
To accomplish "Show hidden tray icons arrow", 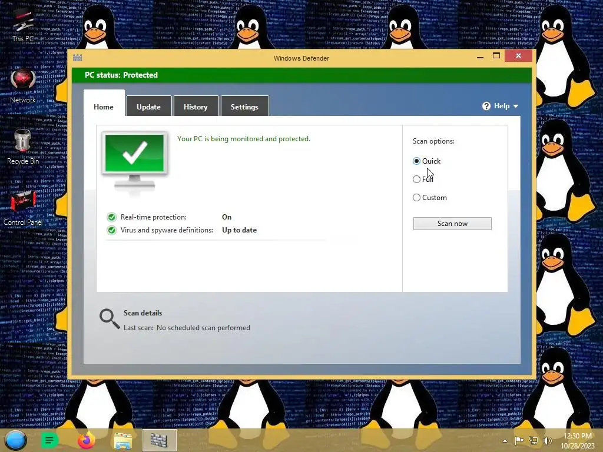I will [505, 441].
